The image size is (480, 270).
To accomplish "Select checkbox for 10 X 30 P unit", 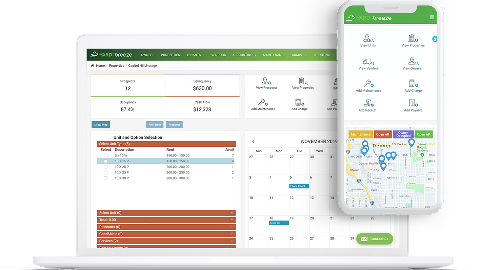I will tap(106, 178).
